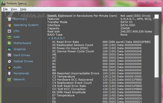This screenshot has height=103, width=163.
Task: Click the Capacity label
Action: click(x=54, y=28)
